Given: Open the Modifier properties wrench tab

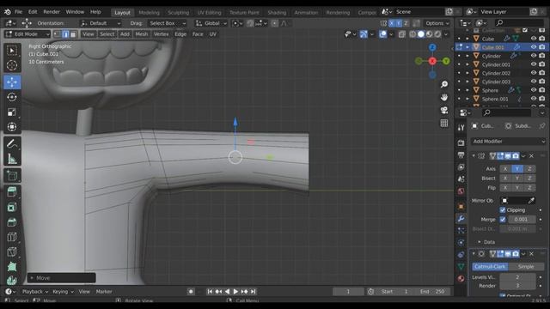Looking at the screenshot, I should (461, 219).
